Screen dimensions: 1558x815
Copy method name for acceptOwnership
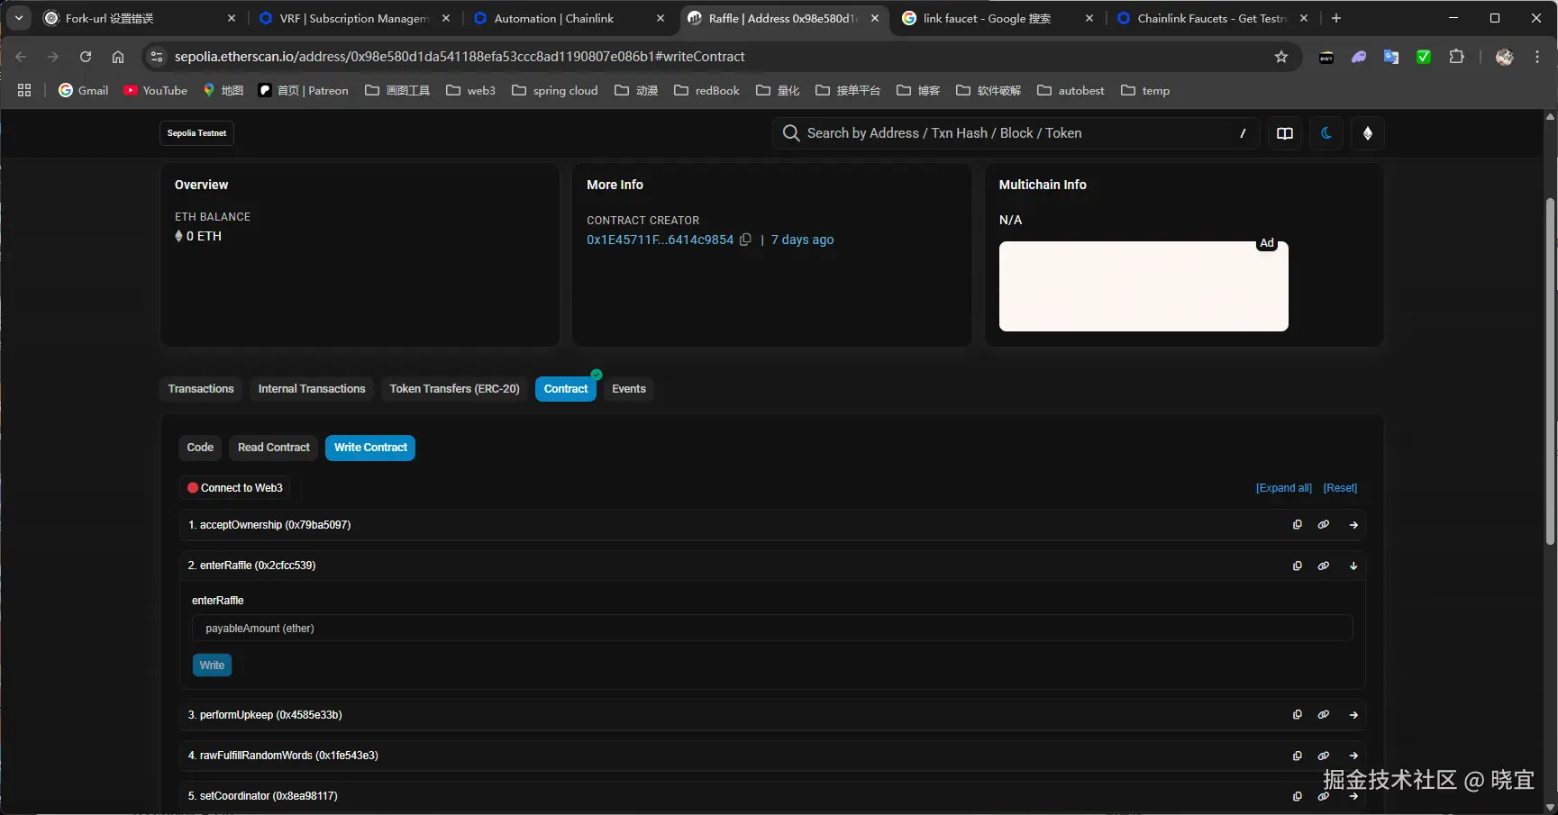1298,525
